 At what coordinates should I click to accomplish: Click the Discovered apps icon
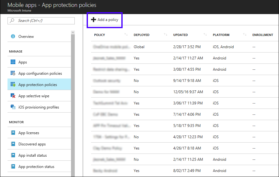(13, 144)
